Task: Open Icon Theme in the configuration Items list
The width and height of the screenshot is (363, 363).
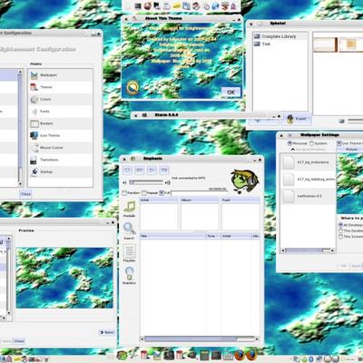Action: click(61, 135)
